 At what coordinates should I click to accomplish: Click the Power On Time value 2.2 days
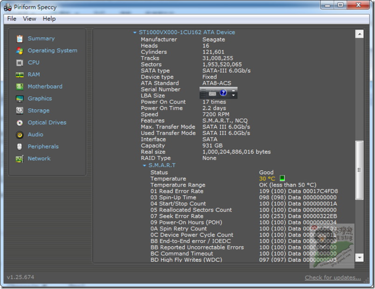click(x=214, y=108)
